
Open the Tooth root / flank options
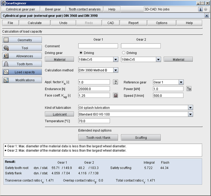[x=98, y=138]
